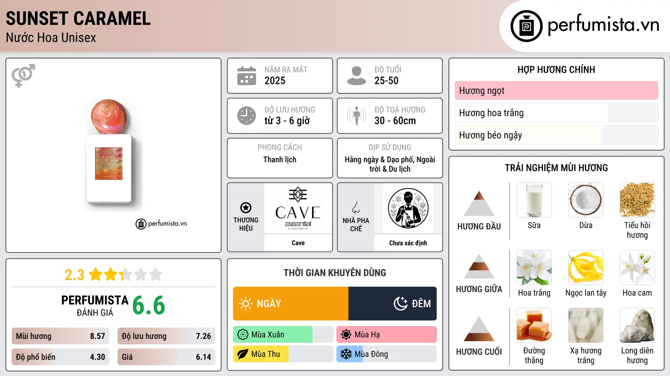Click the Mùa Hạ season bar
The height and width of the screenshot is (376, 670).
(386, 335)
